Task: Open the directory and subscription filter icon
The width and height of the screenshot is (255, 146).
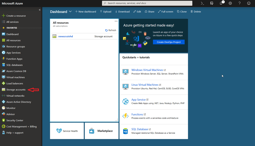Action: [x=212, y=3]
